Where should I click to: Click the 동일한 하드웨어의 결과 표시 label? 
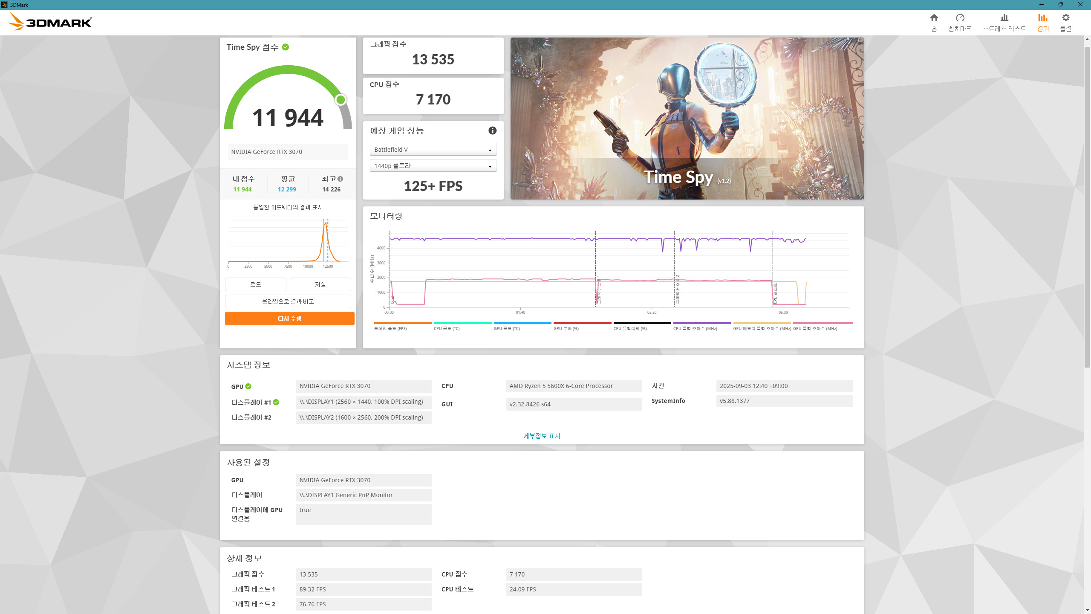(x=288, y=207)
